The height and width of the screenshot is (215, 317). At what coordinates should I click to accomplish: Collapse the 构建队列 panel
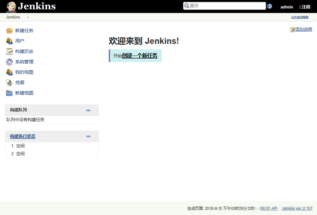click(88, 110)
